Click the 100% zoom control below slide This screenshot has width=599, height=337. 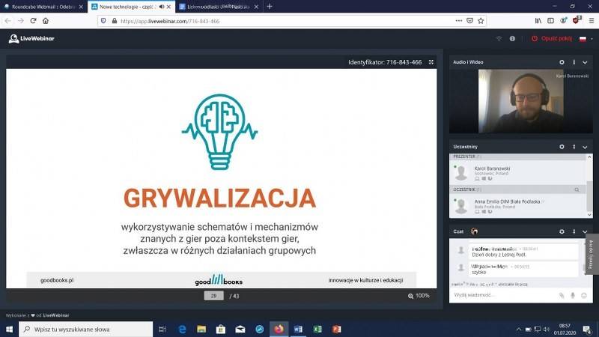coord(419,296)
